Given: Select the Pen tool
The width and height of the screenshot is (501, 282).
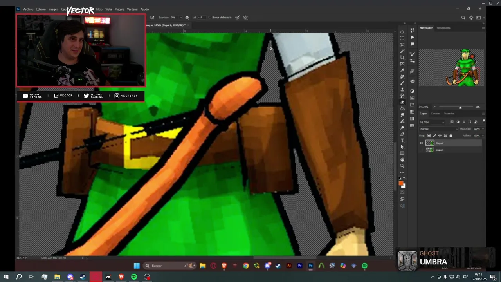Looking at the screenshot, I should tap(402, 134).
